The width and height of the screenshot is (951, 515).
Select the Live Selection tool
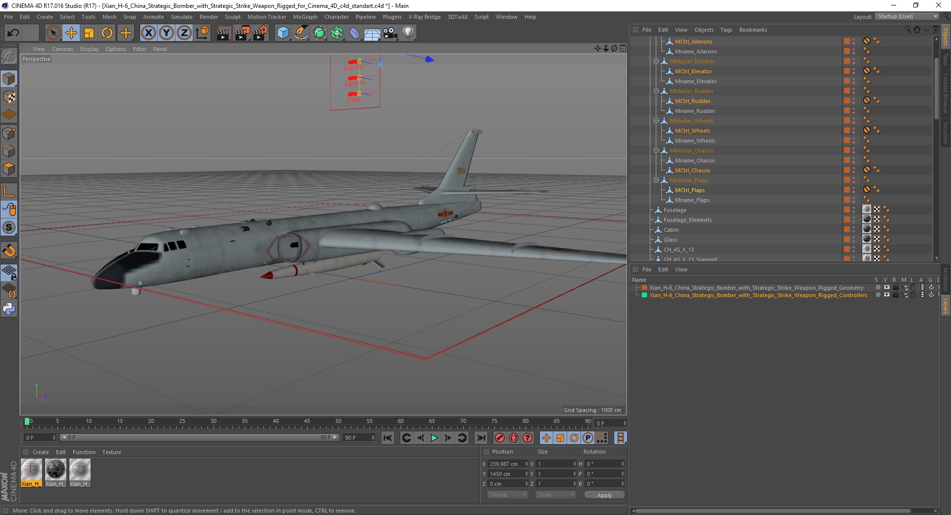[x=53, y=33]
